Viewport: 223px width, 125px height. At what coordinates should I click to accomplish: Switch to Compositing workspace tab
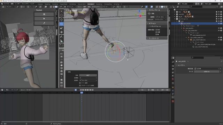[108, 4]
